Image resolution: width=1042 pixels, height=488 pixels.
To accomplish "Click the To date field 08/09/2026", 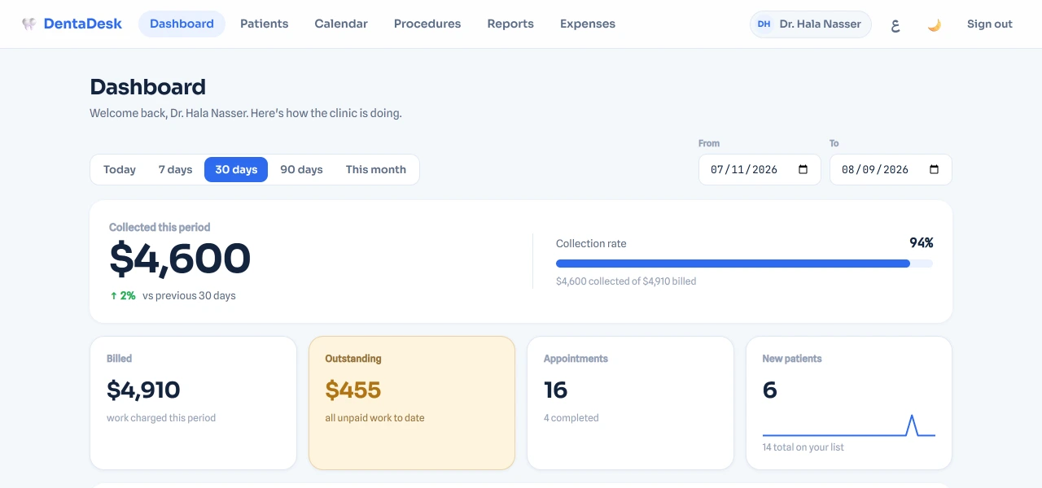I will click(891, 170).
